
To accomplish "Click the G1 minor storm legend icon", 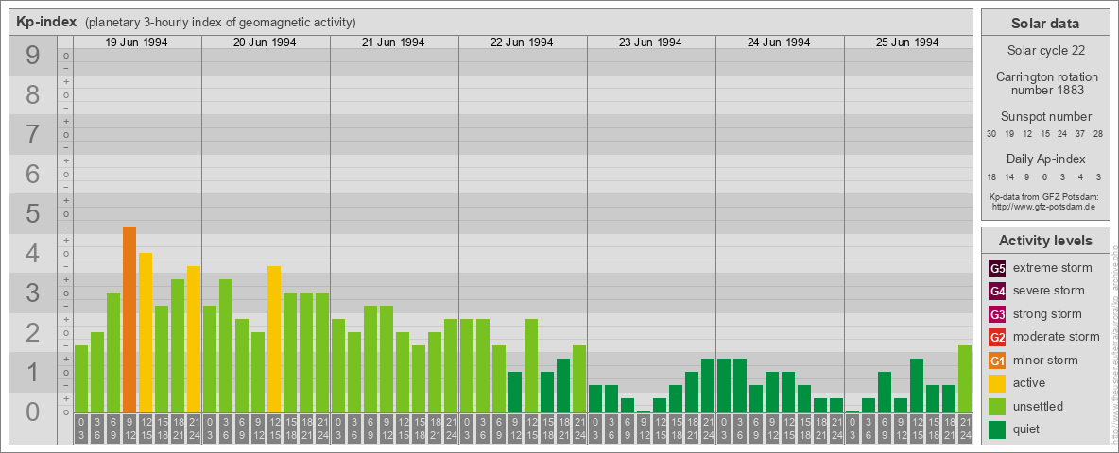I will (x=998, y=361).
